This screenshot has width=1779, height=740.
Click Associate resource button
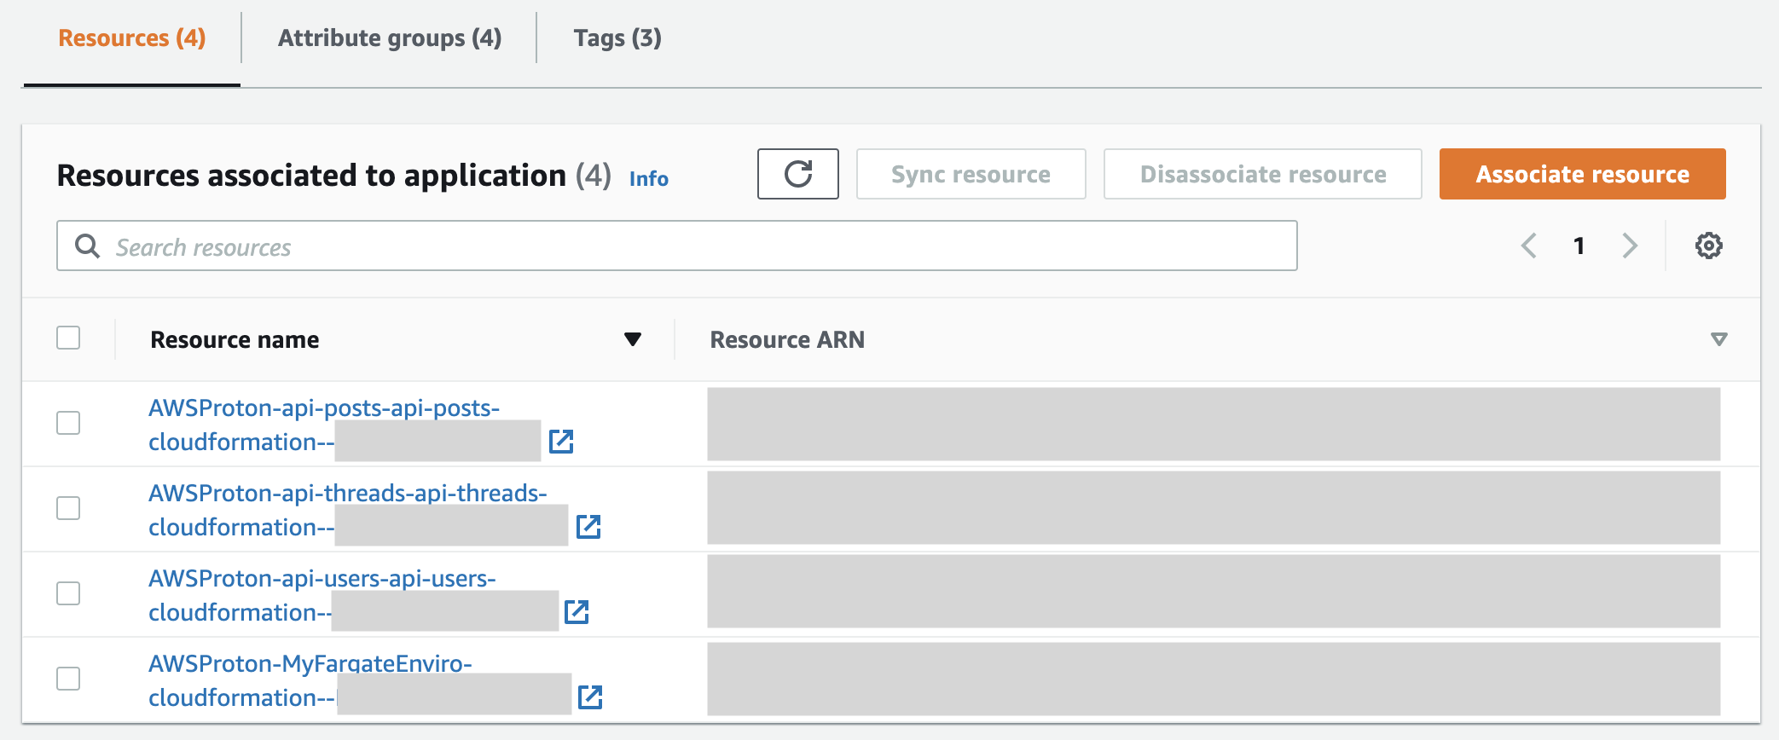pyautogui.click(x=1582, y=174)
